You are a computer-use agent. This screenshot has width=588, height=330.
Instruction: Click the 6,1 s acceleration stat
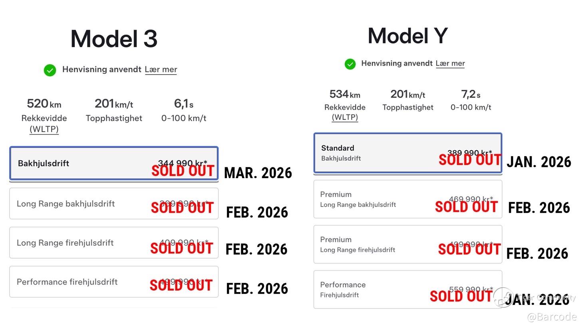tap(184, 104)
